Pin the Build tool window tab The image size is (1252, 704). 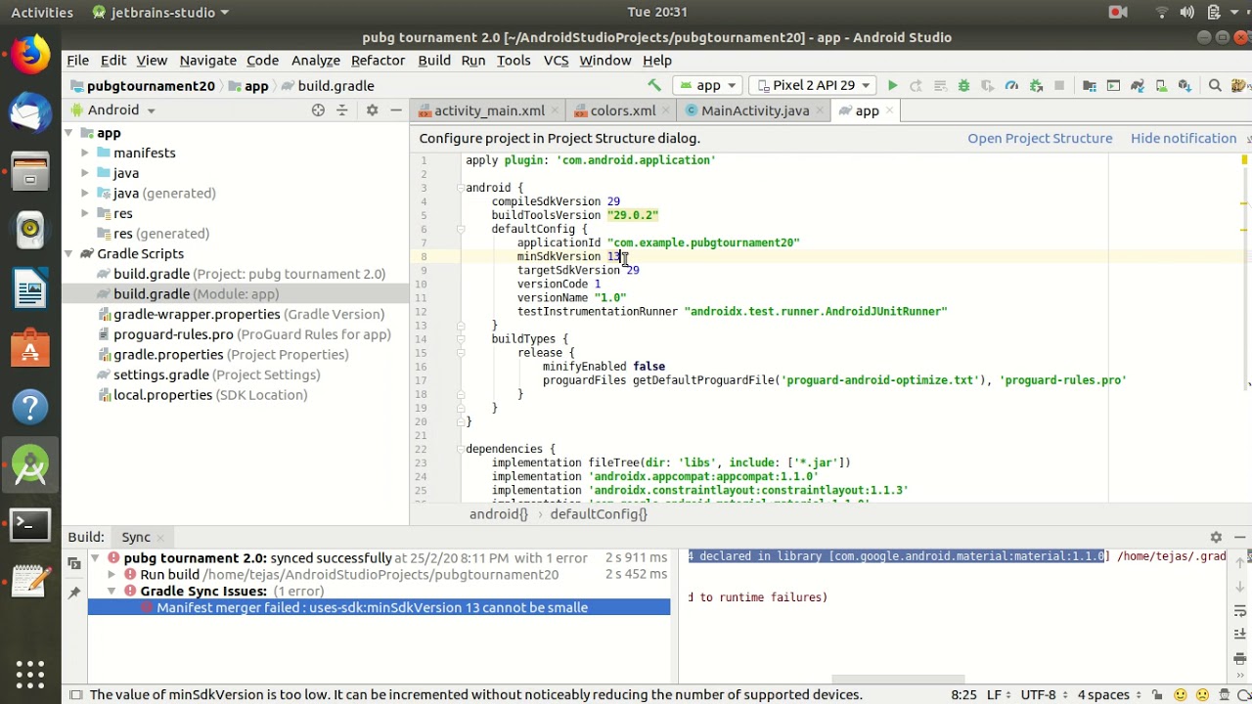tap(73, 593)
